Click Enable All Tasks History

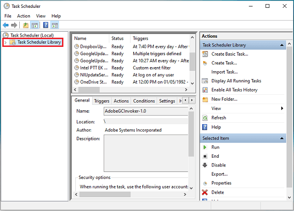tap(234, 90)
